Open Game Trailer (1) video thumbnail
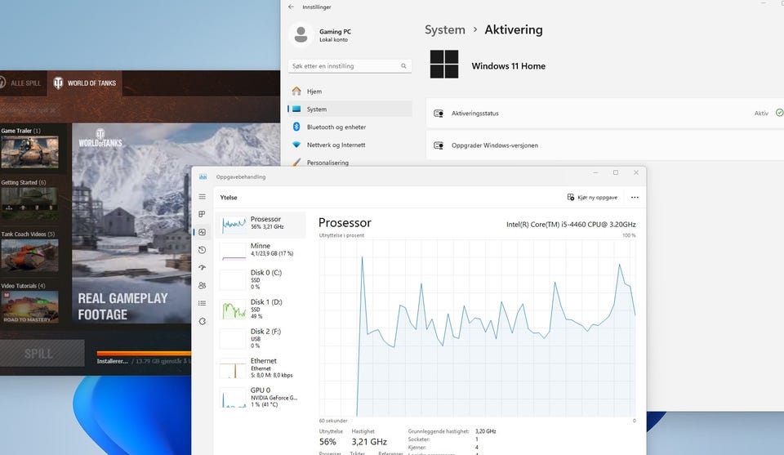 click(29, 152)
